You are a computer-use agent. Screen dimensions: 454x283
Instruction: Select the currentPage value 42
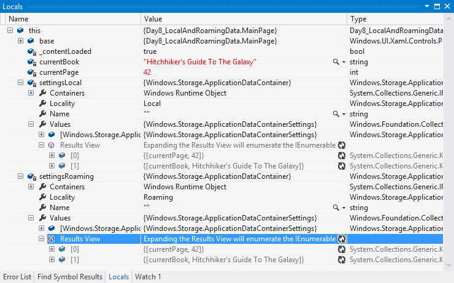[148, 72]
